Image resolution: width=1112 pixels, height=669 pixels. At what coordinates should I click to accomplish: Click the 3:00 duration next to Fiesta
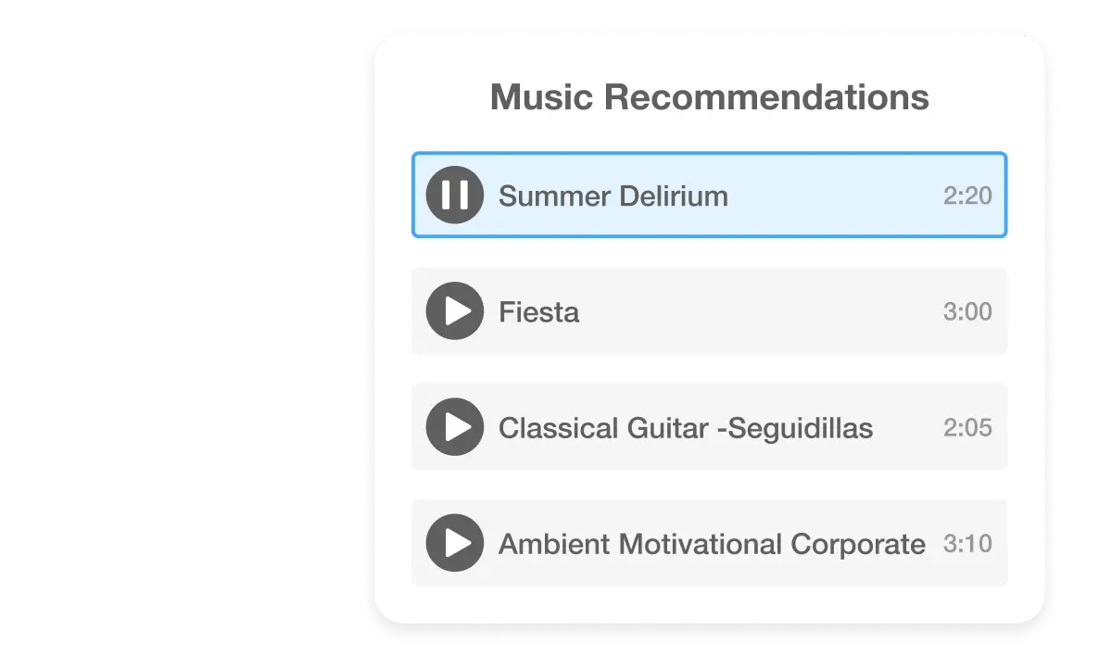967,311
